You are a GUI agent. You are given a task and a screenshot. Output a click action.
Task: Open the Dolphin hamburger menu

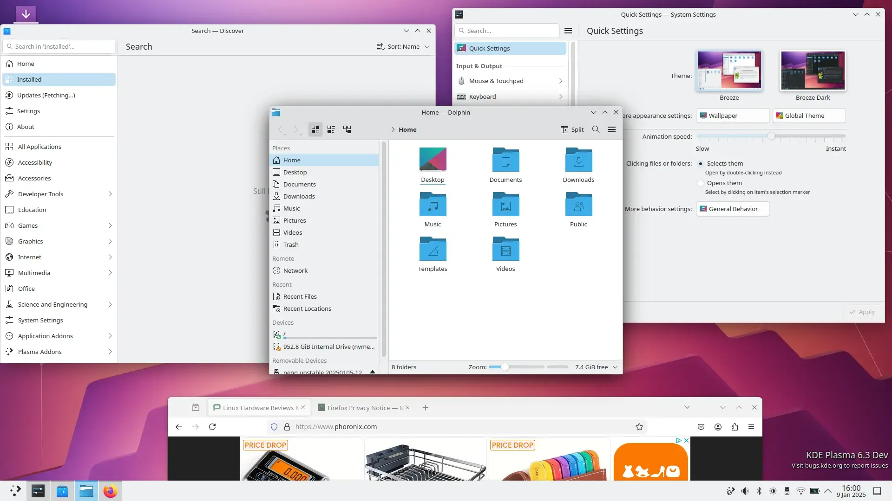[x=612, y=129]
